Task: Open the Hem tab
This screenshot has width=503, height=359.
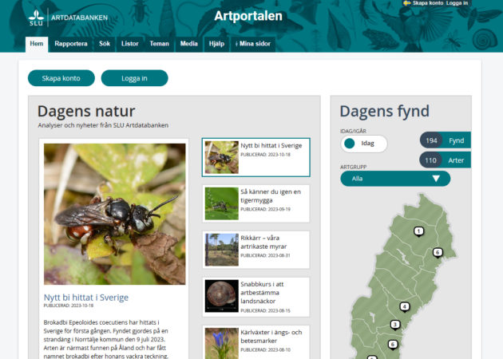Action: (x=37, y=44)
